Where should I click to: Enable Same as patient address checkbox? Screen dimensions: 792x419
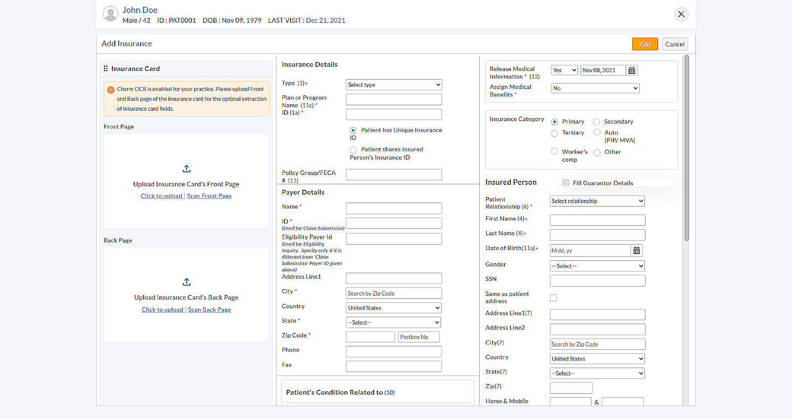click(x=553, y=298)
